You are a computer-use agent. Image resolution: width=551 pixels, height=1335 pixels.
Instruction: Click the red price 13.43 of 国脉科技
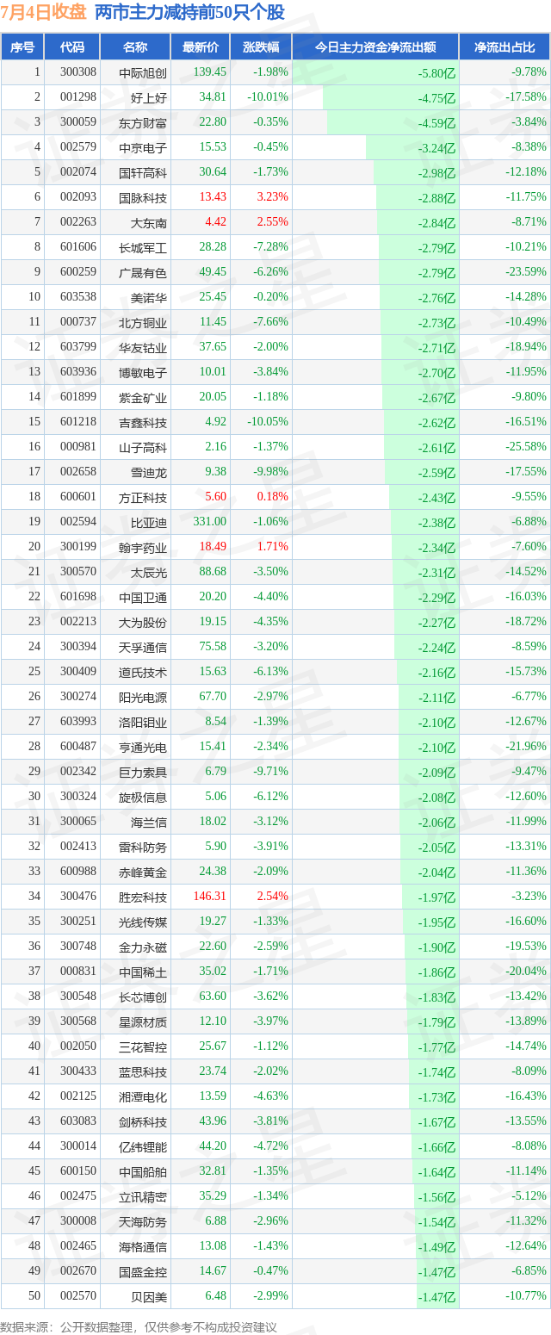pyautogui.click(x=213, y=197)
